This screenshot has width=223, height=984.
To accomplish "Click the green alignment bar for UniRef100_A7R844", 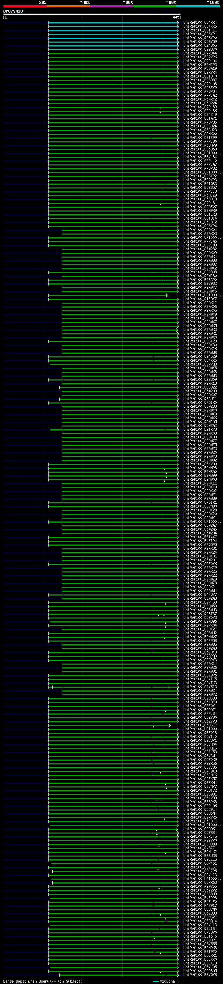I will [x=114, y=53].
